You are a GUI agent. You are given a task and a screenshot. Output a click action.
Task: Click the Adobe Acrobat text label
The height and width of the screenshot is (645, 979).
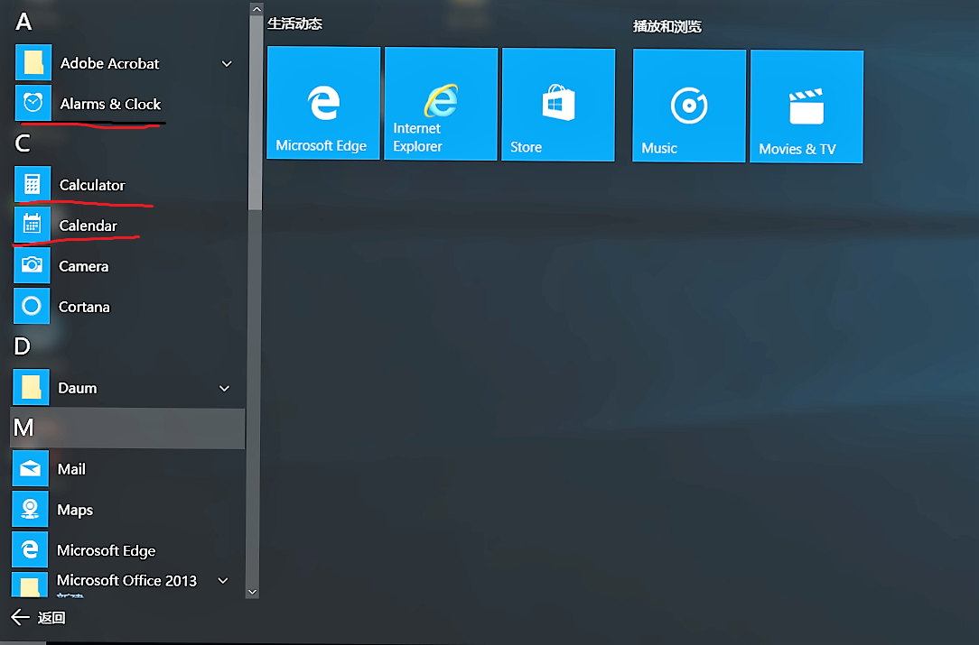pos(110,64)
